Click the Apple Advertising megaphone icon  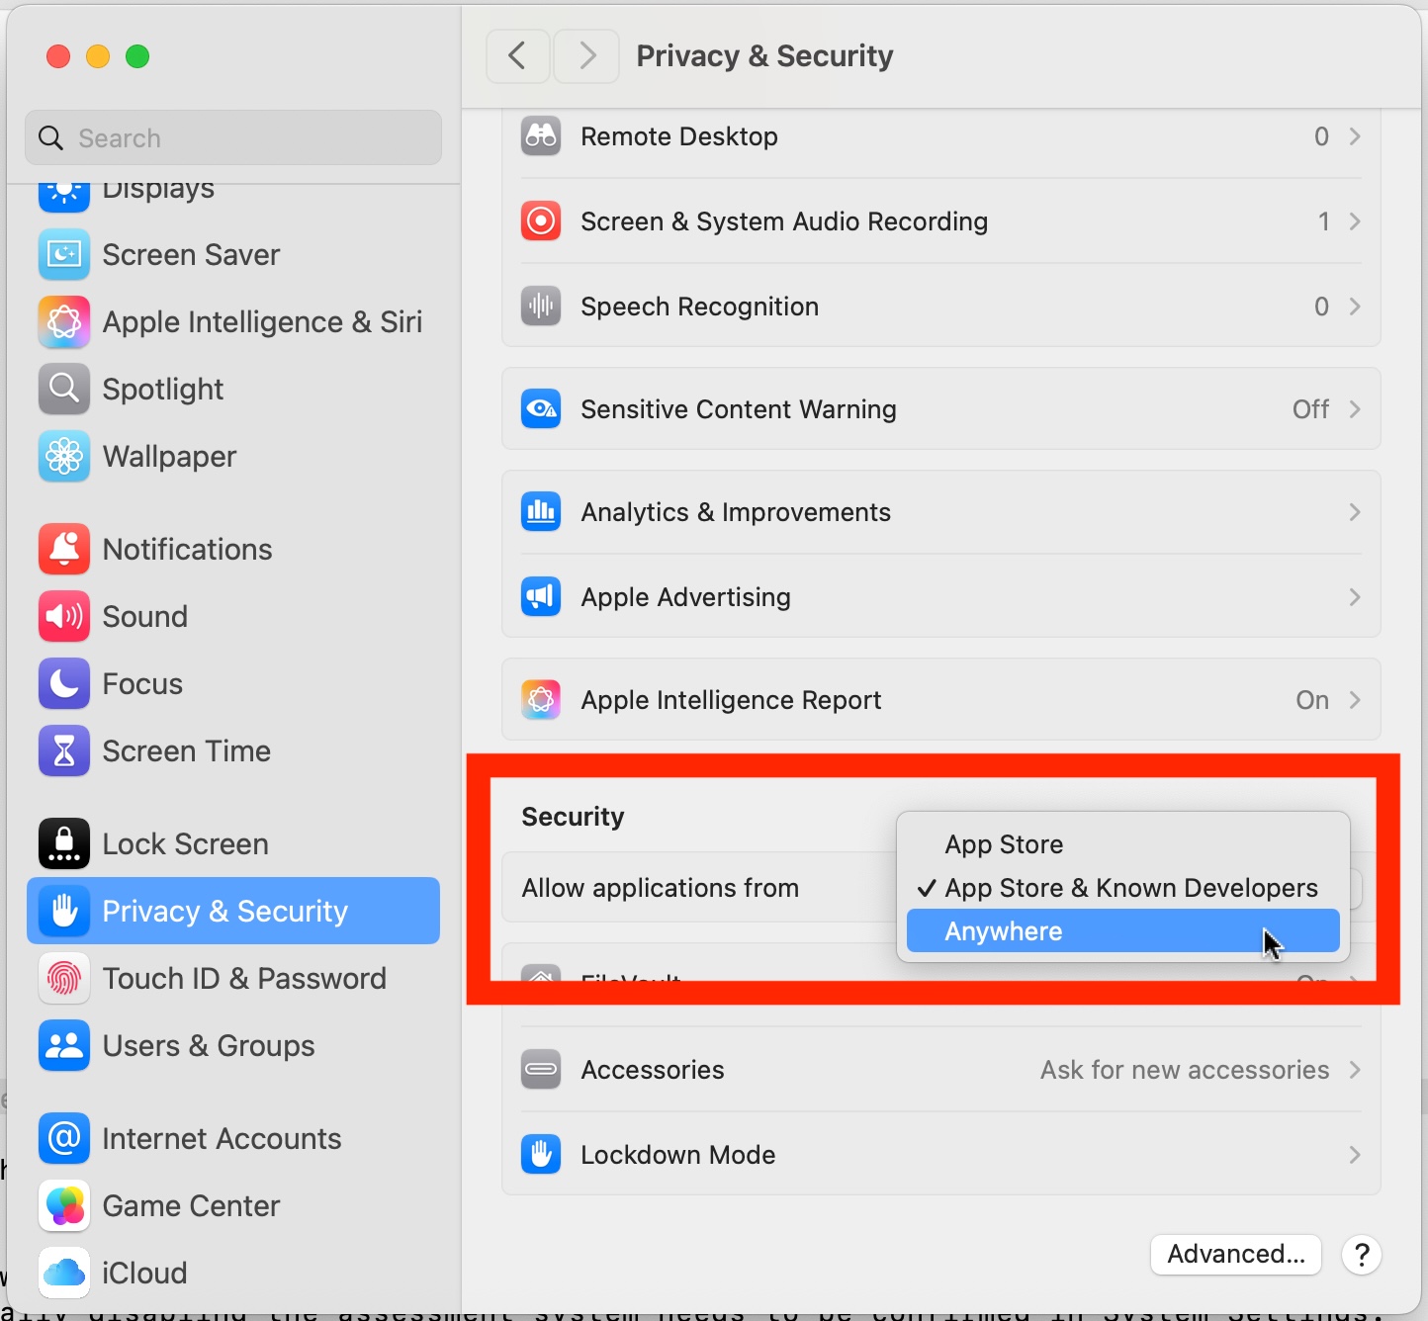[541, 597]
